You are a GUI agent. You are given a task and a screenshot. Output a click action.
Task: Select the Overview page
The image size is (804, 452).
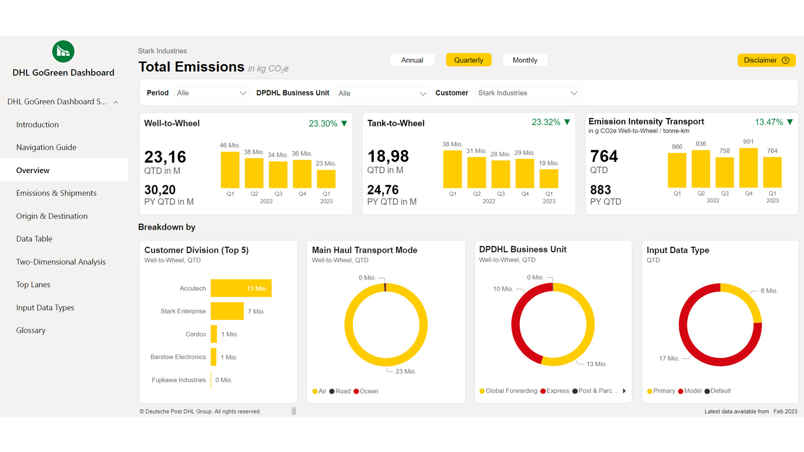pos(64,170)
